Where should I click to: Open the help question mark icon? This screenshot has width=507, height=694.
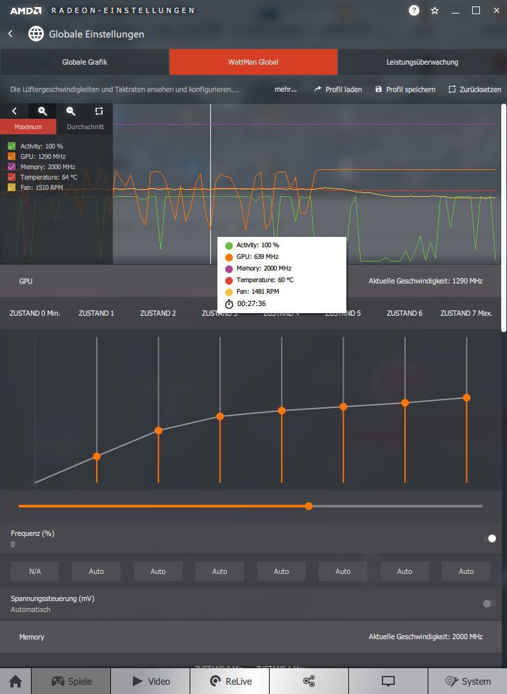413,10
